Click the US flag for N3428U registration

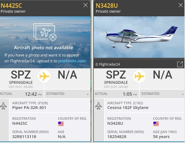(156, 124)
